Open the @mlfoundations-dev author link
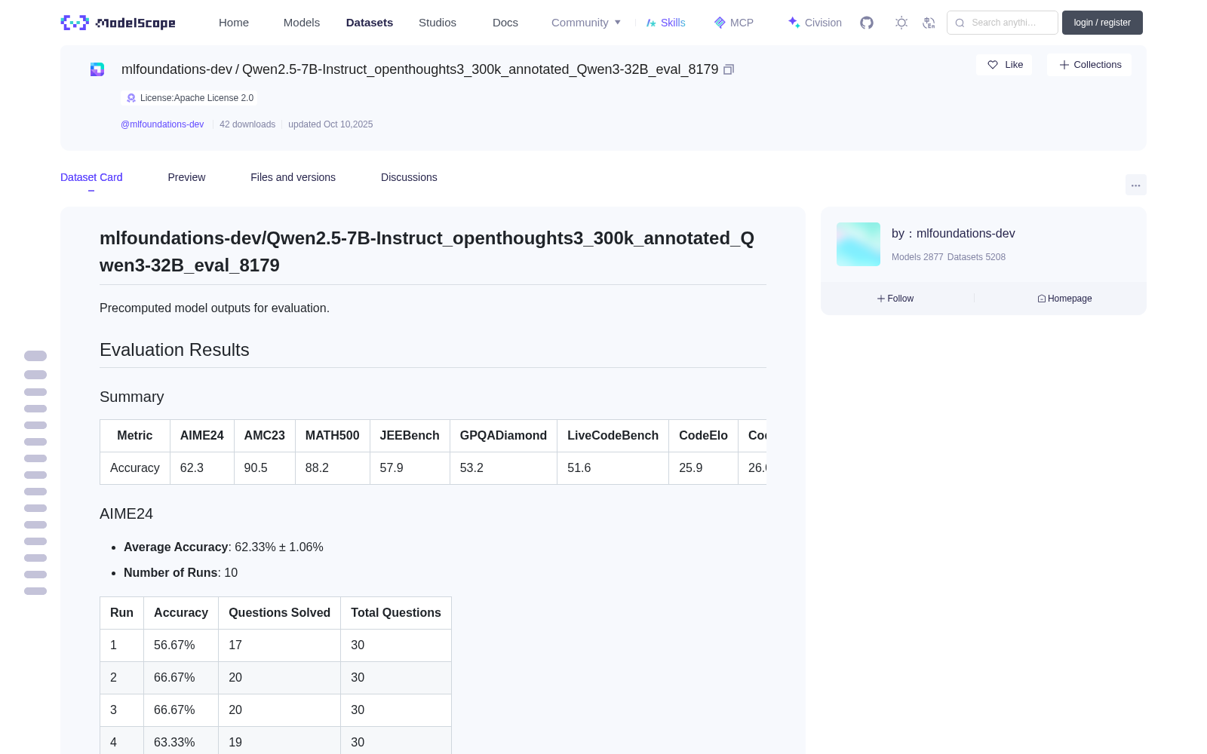The image size is (1207, 754). 162,124
